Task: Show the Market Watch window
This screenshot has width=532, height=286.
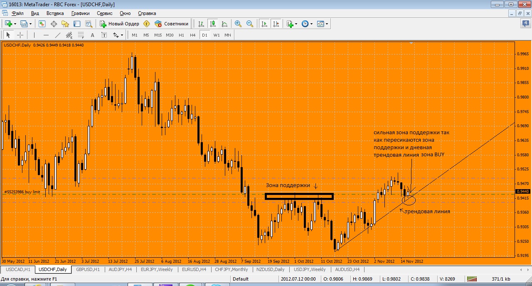Action: click(x=42, y=24)
